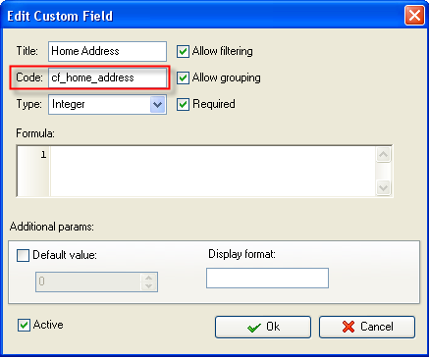Open the Type dropdown arrow
Screen dimensions: 429x358
click(158, 105)
